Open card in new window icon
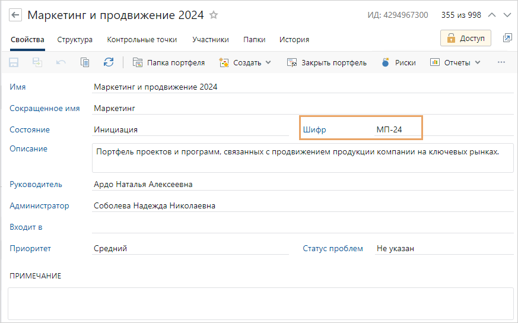This screenshot has height=323, width=518. point(507,38)
